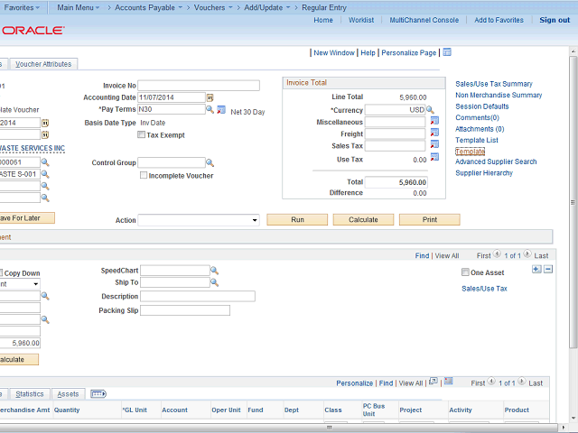Delete the invoice line with minus icon

(x=548, y=269)
